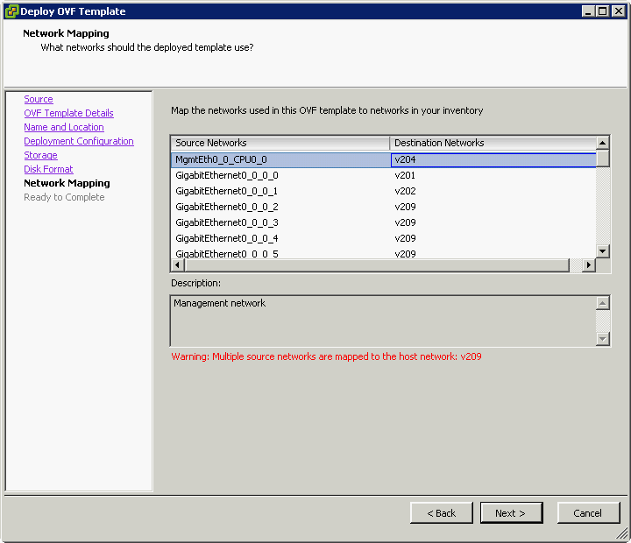Click the Destination Networks column header
This screenshot has width=631, height=543.
tap(493, 143)
